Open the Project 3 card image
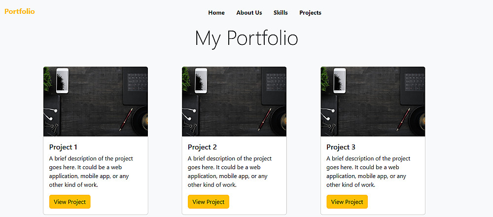Image resolution: width=493 pixels, height=217 pixels. point(373,102)
